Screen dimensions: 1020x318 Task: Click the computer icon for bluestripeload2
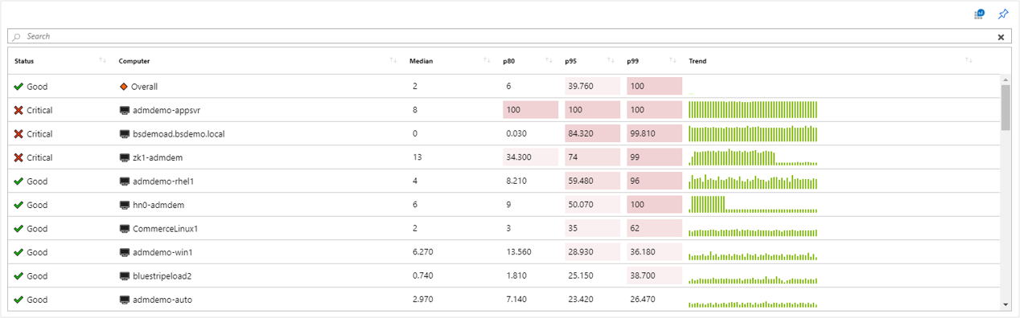(x=125, y=276)
